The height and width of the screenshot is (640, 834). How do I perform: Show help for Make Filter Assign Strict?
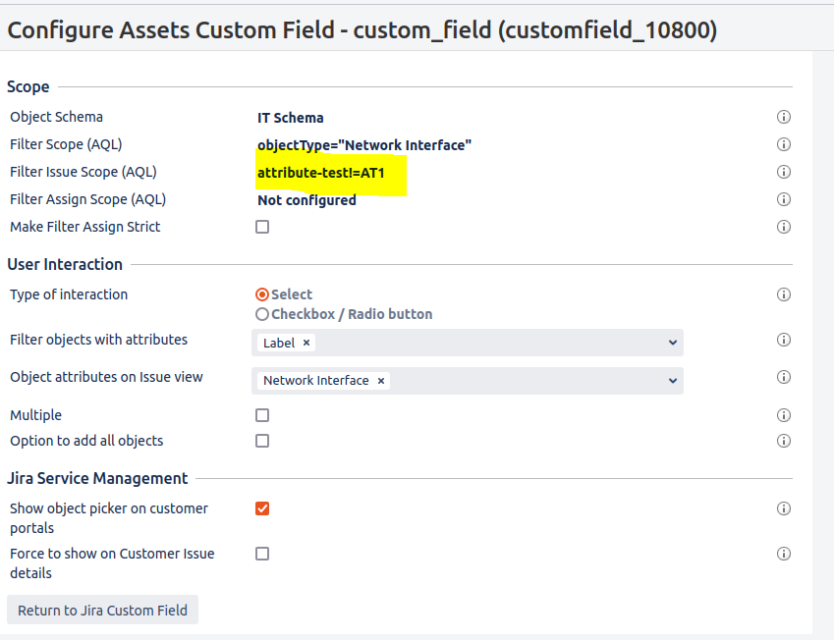[x=784, y=227]
